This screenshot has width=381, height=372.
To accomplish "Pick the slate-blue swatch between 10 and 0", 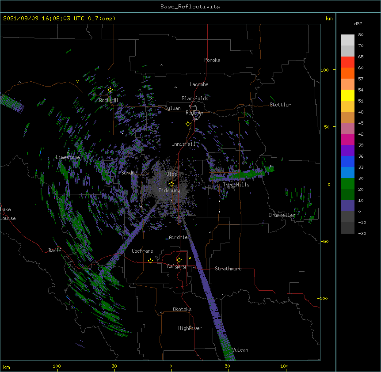I will (x=347, y=206).
